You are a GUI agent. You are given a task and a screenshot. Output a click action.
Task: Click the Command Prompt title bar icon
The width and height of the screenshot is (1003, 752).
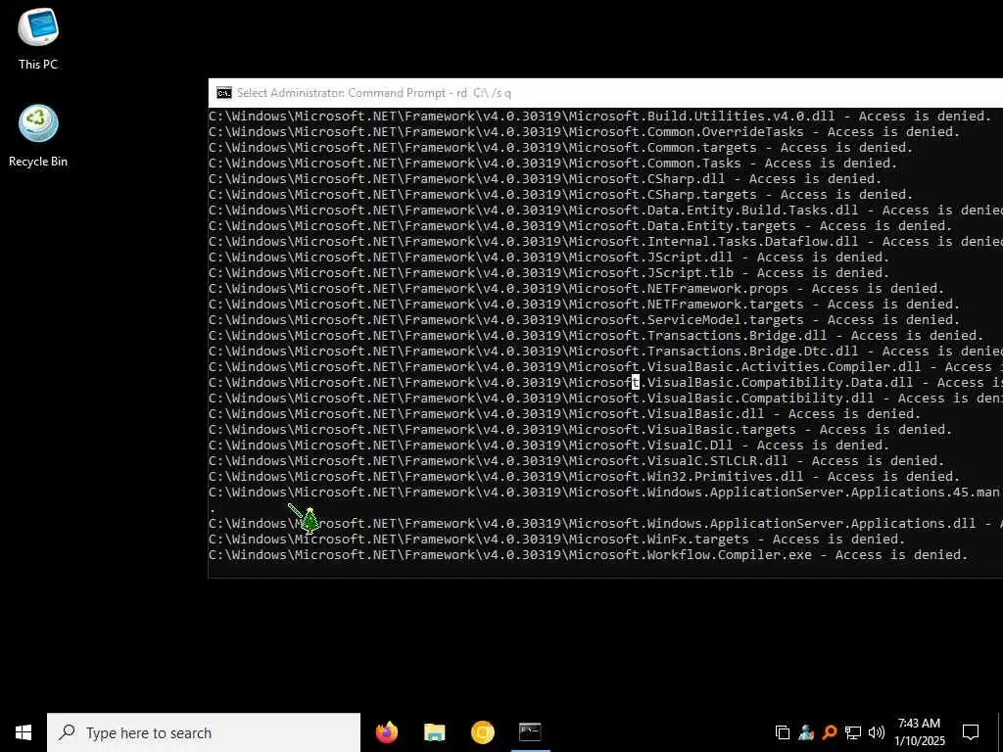pyautogui.click(x=224, y=93)
